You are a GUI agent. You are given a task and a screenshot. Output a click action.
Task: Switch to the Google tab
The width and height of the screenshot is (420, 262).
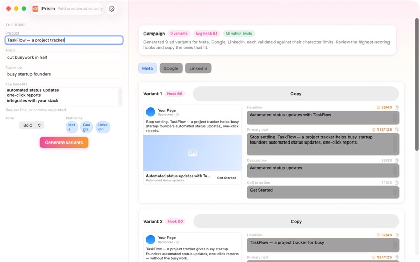pos(171,68)
